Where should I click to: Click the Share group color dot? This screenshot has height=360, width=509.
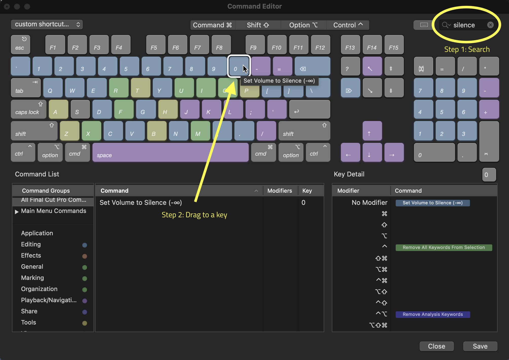85,312
